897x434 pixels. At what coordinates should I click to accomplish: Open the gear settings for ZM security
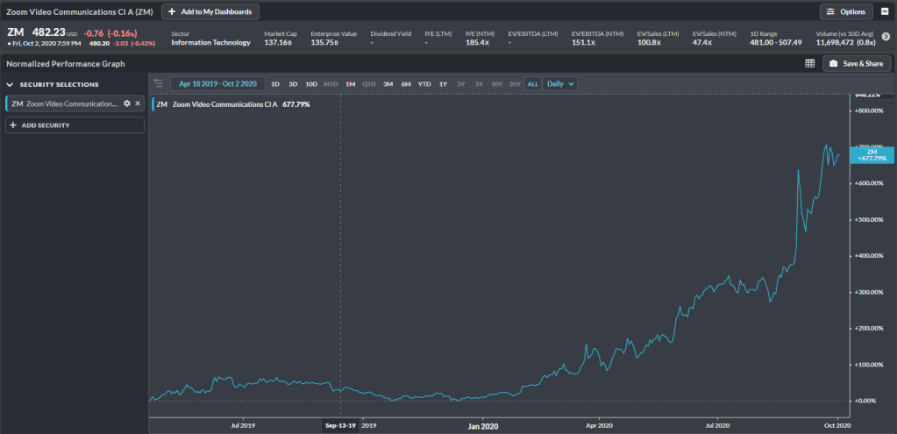coord(127,103)
